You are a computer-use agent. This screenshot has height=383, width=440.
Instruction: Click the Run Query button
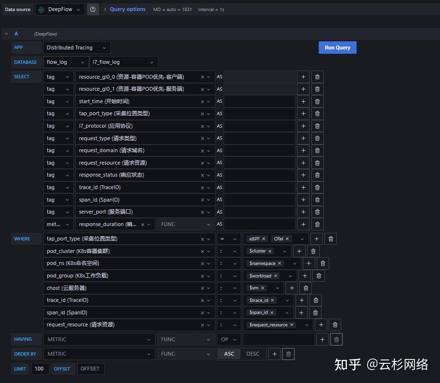[x=337, y=48]
